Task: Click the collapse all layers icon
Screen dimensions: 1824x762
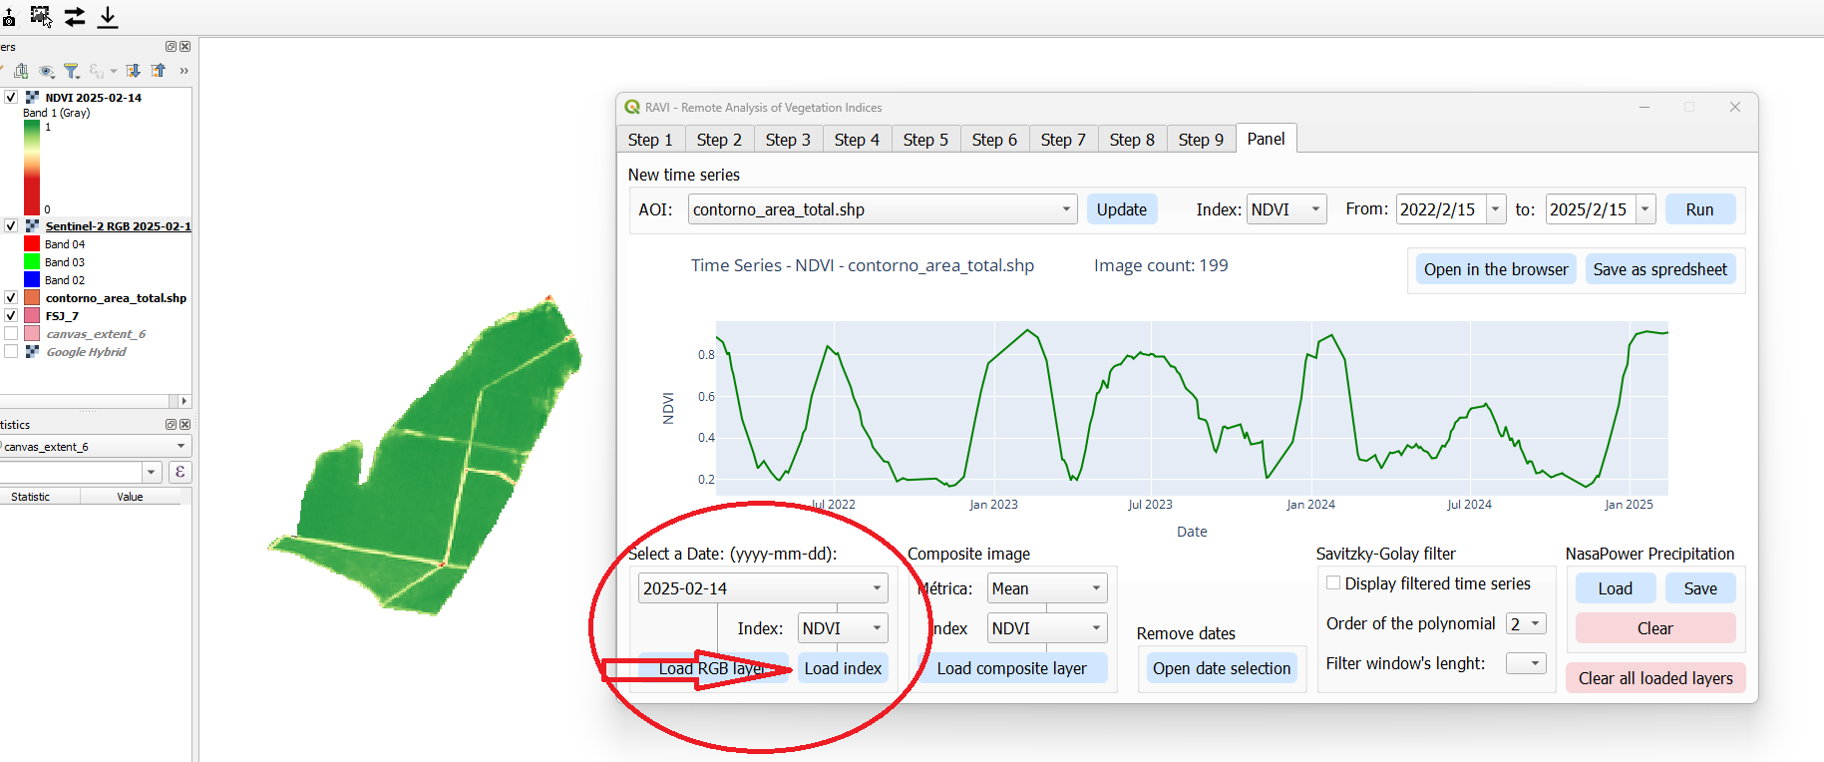Action: click(159, 71)
